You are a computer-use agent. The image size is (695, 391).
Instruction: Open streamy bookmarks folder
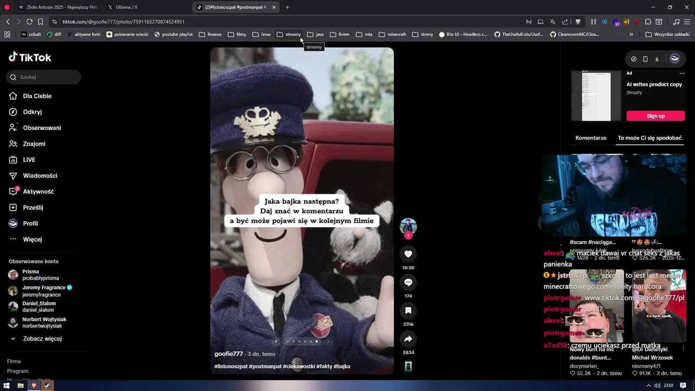(x=288, y=34)
